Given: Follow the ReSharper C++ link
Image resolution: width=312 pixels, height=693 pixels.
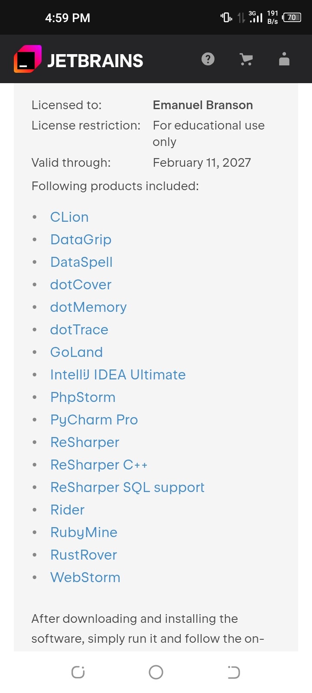Looking at the screenshot, I should [99, 465].
